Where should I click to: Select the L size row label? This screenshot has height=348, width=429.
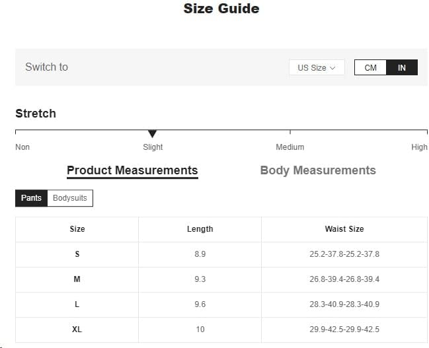77,304
